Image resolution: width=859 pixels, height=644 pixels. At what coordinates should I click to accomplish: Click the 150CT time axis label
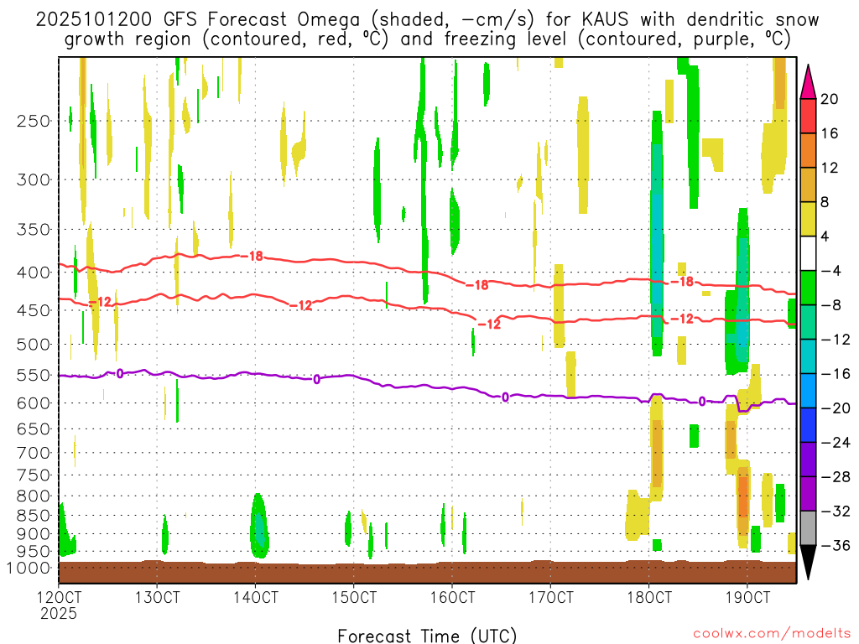point(354,597)
